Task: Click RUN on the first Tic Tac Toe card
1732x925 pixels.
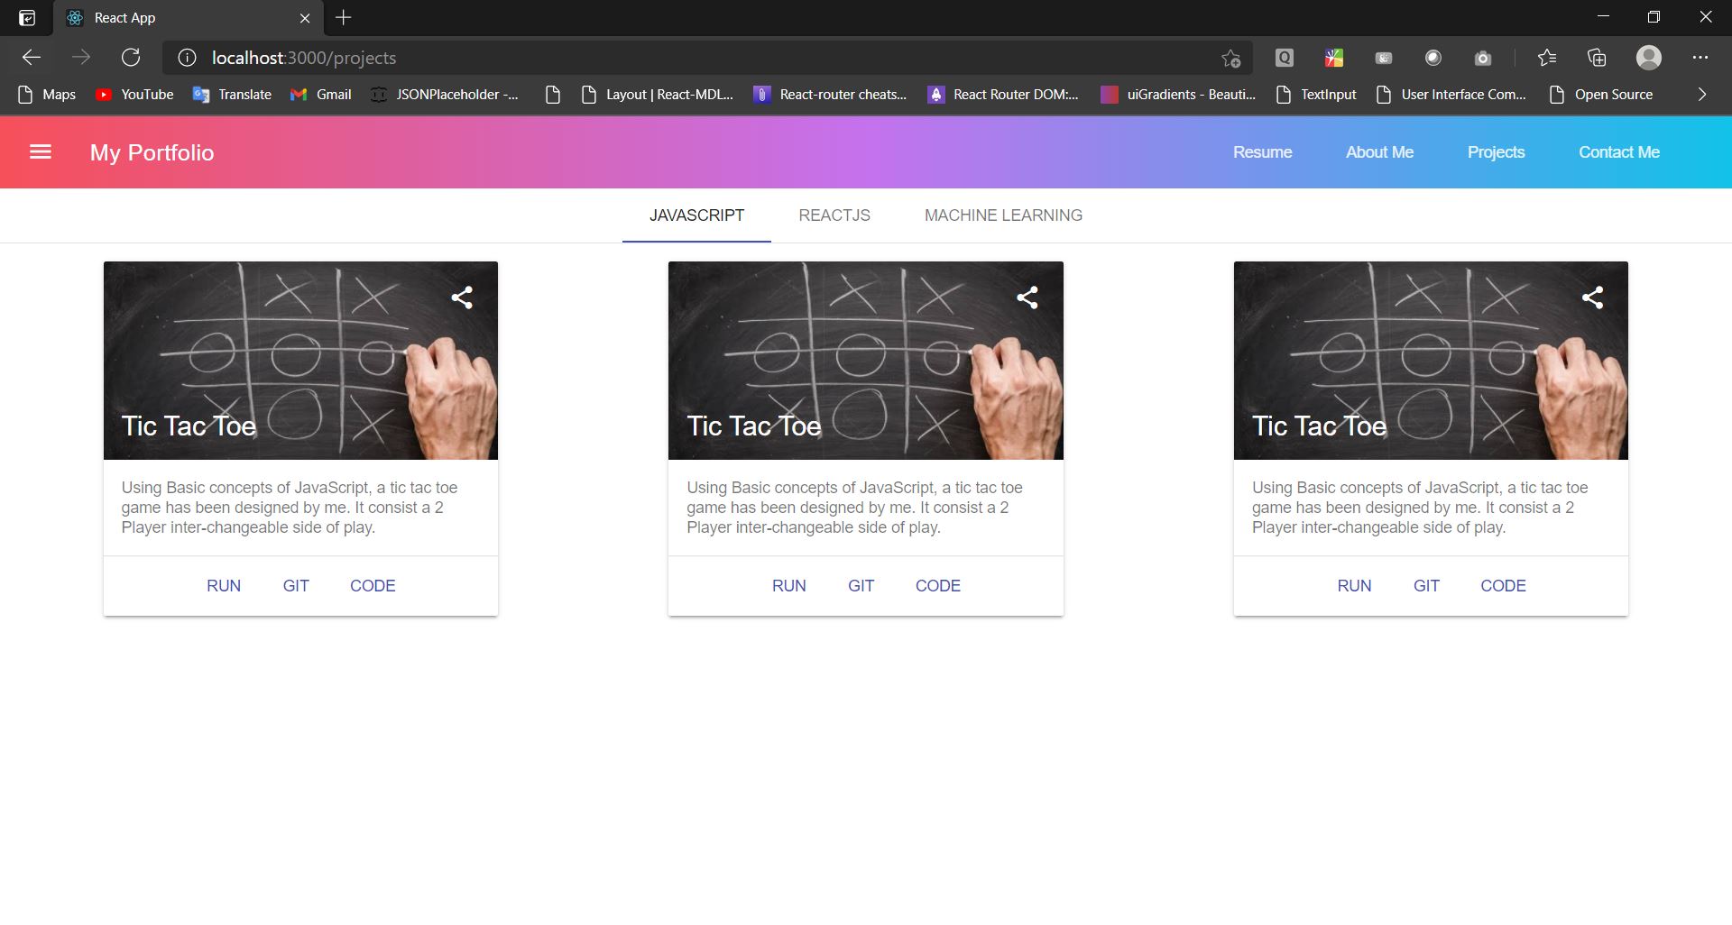Action: click(x=223, y=585)
